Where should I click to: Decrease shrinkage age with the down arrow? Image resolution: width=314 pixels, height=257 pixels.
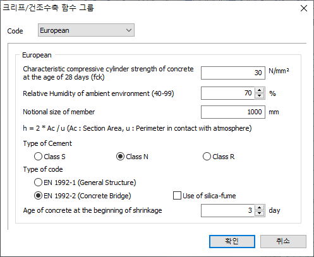click(x=260, y=213)
